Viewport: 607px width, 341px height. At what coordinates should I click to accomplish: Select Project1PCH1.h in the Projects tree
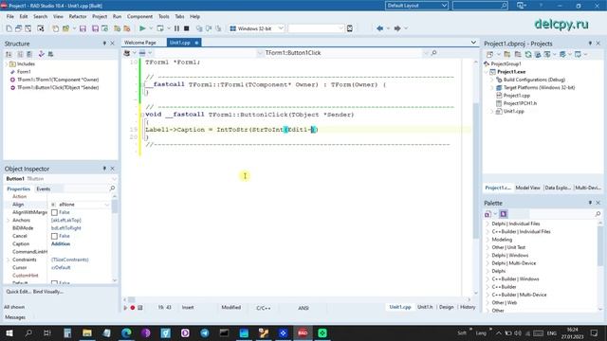520,103
